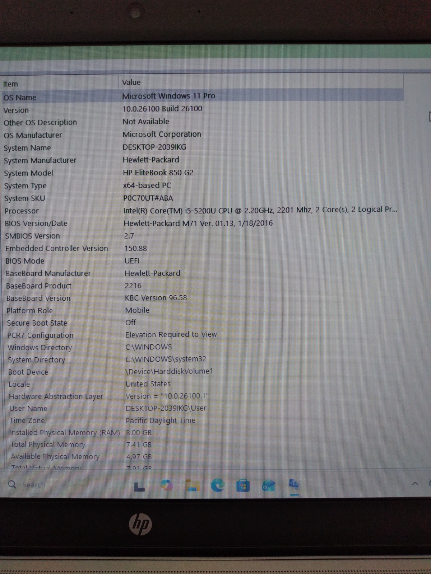Click the value P0C70UT#ABA
Viewport: 431px width, 574px height.
[148, 198]
